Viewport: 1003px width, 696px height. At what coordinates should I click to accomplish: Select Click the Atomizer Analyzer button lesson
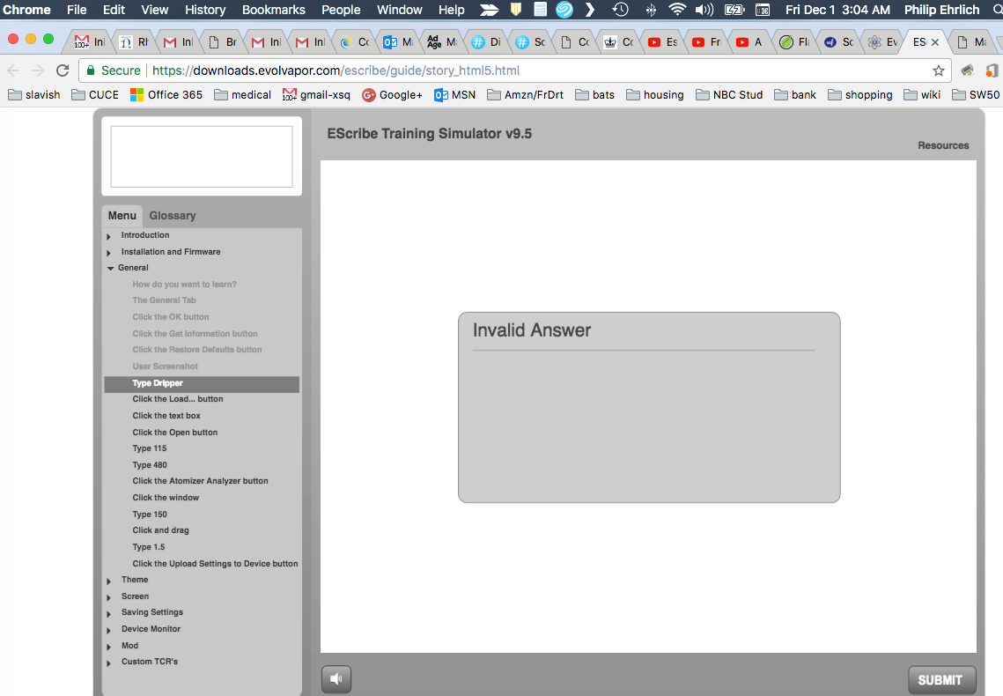pos(200,481)
